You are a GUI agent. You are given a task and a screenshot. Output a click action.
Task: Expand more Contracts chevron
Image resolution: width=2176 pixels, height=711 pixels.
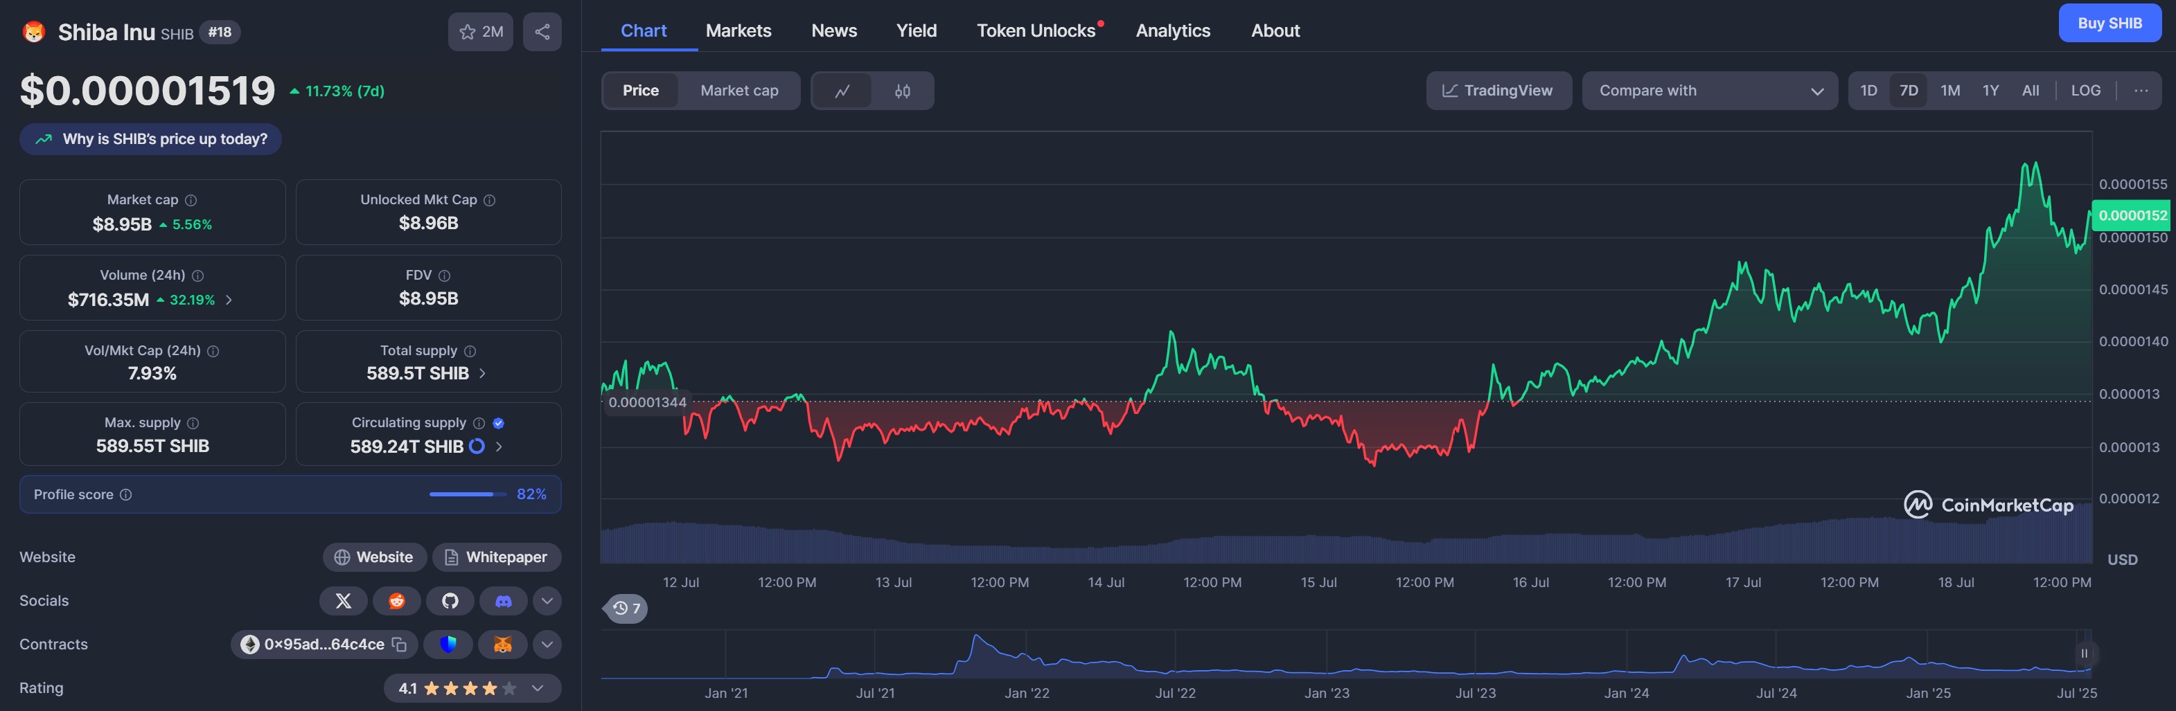coord(547,645)
